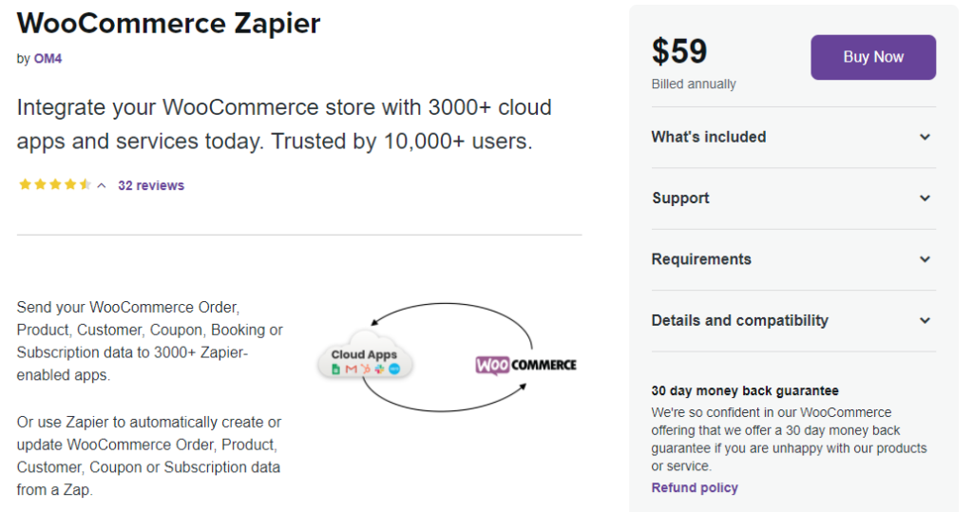
Task: Click the orange HubSpot icon
Action: point(366,369)
